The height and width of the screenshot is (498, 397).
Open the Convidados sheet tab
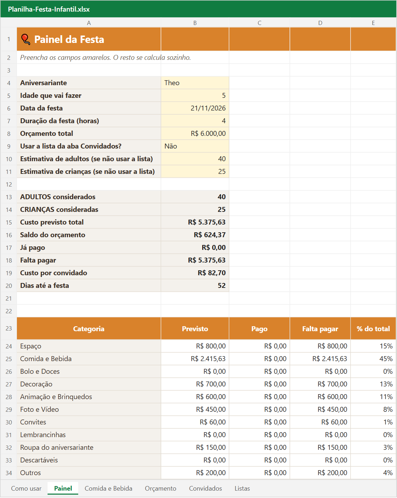[x=206, y=488]
